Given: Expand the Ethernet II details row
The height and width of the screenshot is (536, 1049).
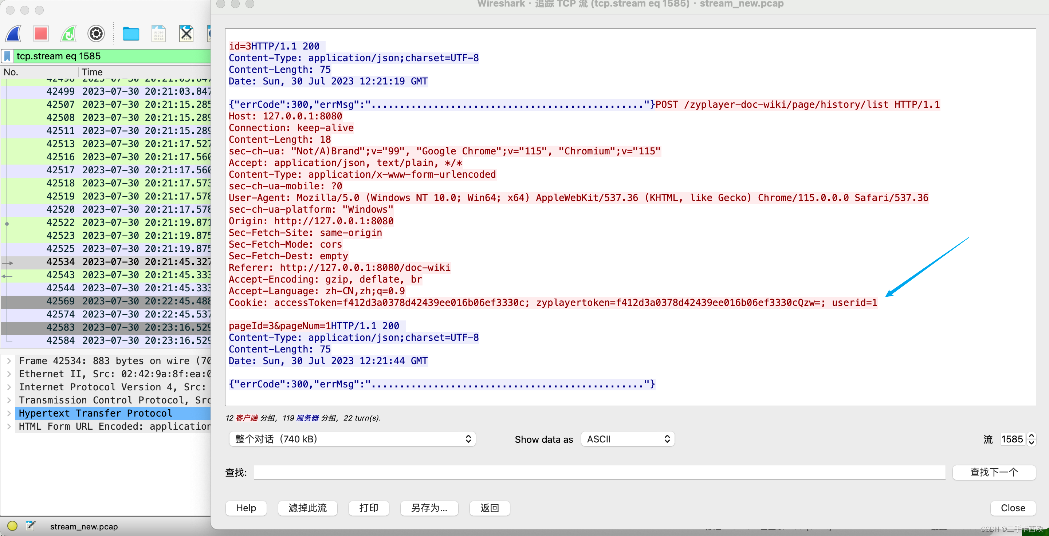Looking at the screenshot, I should 9,374.
